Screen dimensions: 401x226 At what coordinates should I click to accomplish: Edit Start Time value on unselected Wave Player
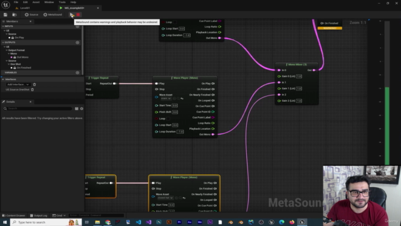tap(175, 105)
